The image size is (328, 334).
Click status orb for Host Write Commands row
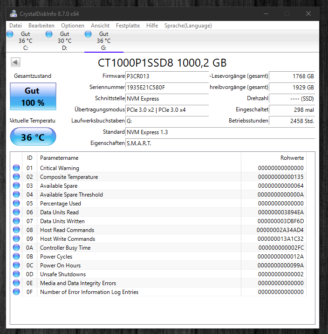(16, 239)
